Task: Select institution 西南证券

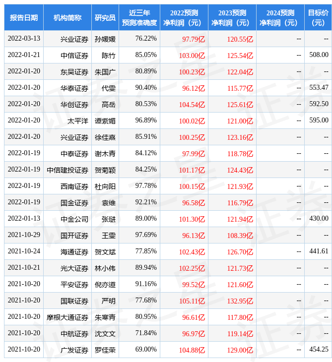Action: 74,186
